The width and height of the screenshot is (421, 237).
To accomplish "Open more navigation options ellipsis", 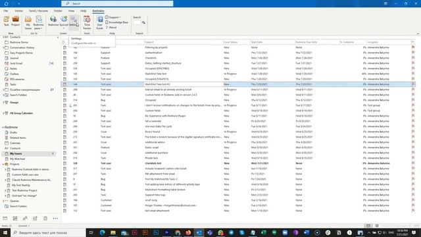I will click(x=55, y=218).
